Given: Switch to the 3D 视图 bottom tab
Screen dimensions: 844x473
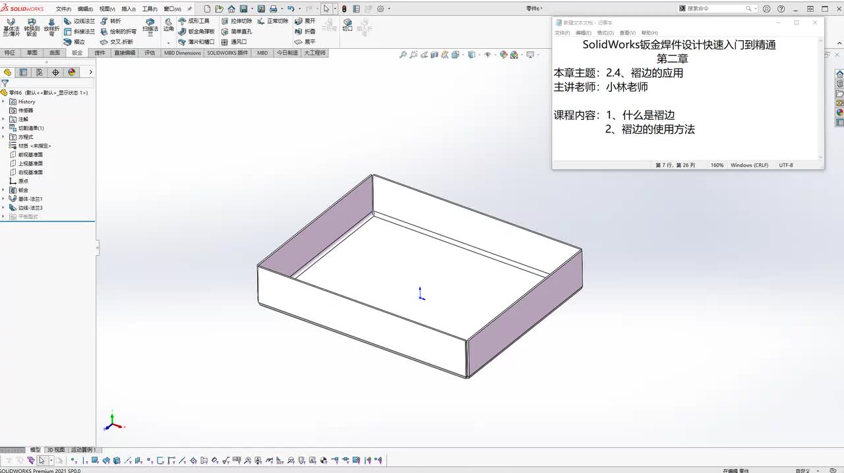Looking at the screenshot, I should pos(55,450).
